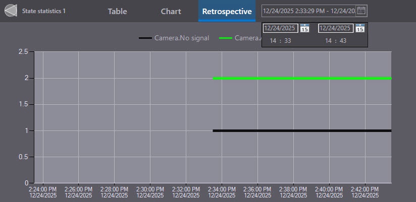
Task: Click the black Camera.No signal legend swatch
Action: point(145,38)
